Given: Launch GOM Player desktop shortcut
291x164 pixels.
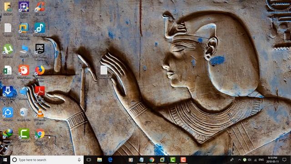Looking at the screenshot, I should coord(24,72).
